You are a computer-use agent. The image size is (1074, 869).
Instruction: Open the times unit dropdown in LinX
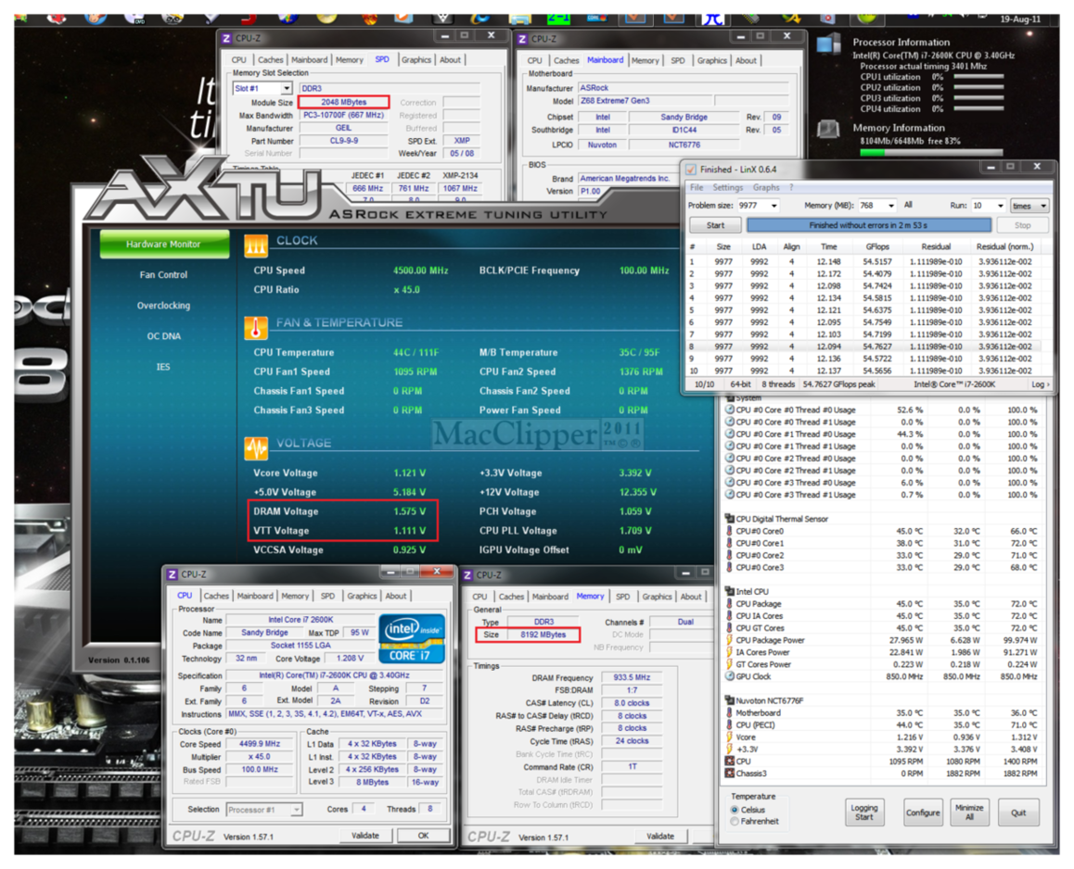tap(1029, 206)
